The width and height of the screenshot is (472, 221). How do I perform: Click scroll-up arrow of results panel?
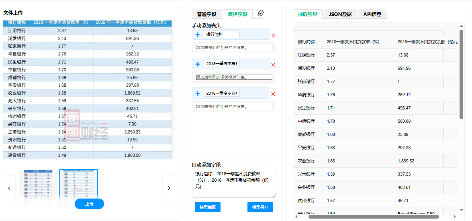coord(462,26)
